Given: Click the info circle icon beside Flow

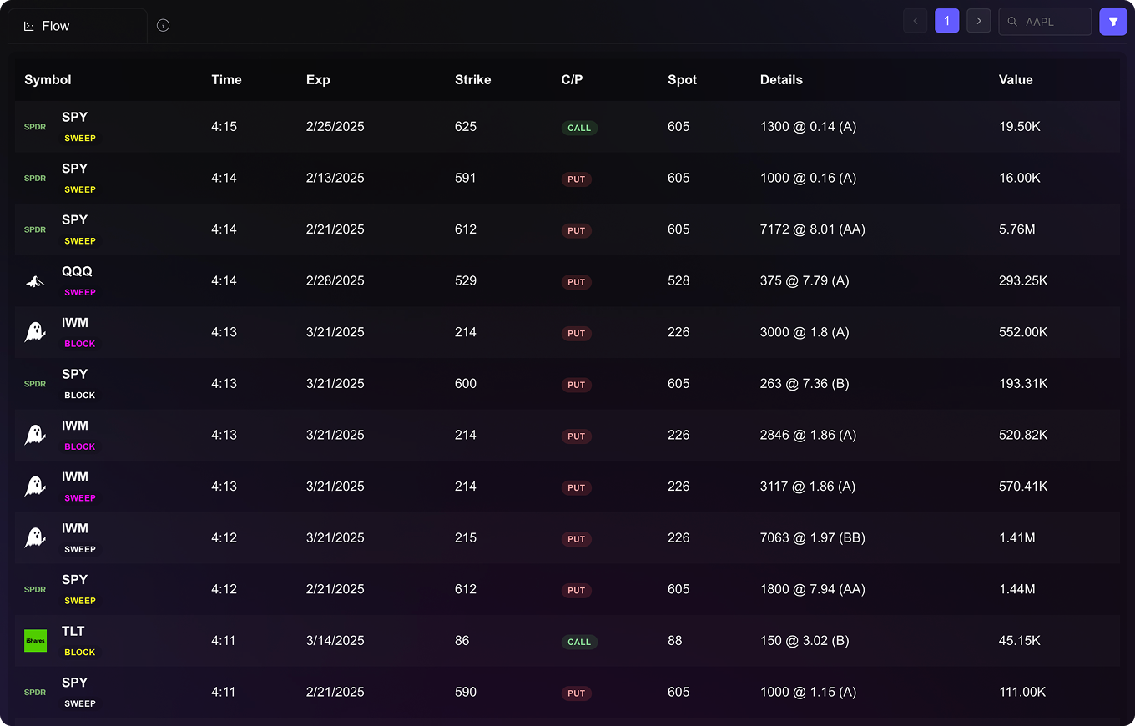Looking at the screenshot, I should pos(164,26).
